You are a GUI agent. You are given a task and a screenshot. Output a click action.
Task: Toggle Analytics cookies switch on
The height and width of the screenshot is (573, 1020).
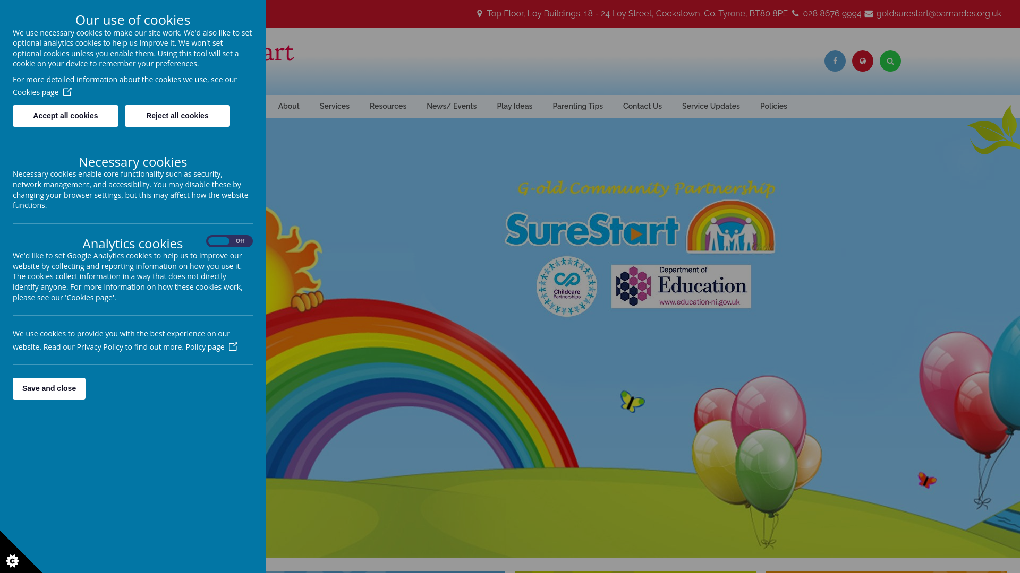pyautogui.click(x=229, y=241)
